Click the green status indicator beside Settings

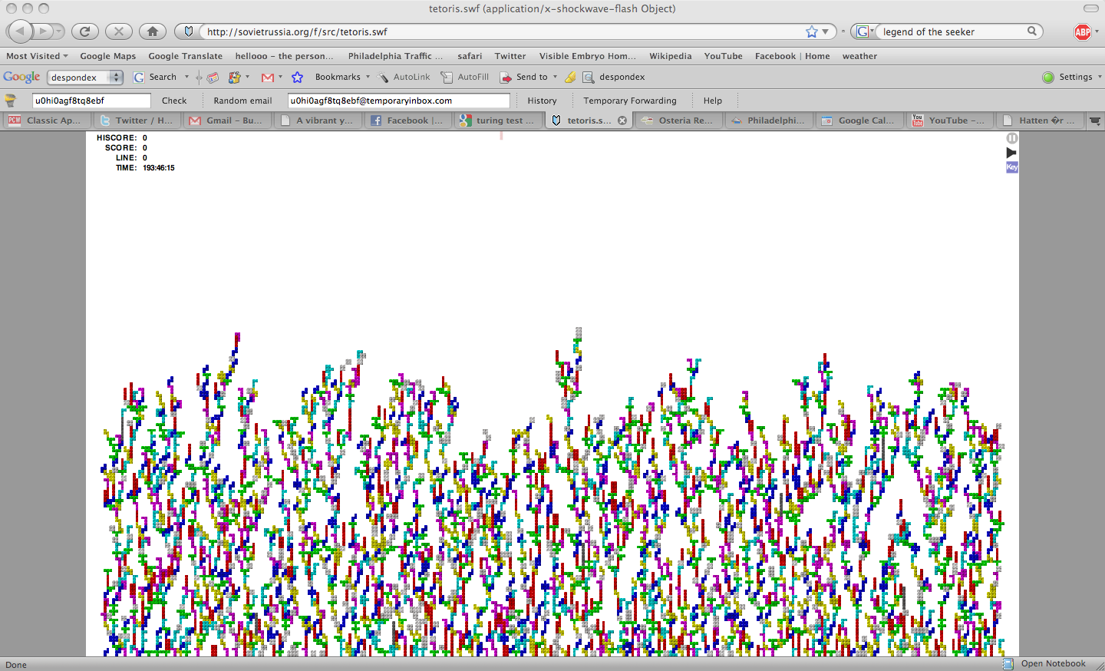click(x=1048, y=78)
